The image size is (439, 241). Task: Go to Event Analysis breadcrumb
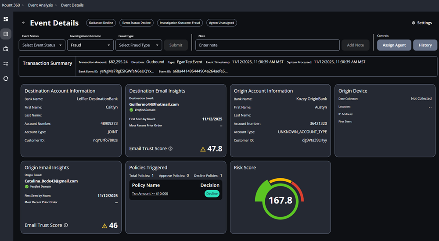[x=40, y=5]
